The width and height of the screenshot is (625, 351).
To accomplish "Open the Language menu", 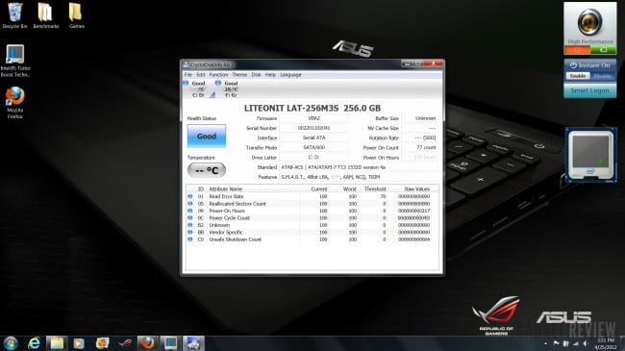I will click(x=290, y=75).
